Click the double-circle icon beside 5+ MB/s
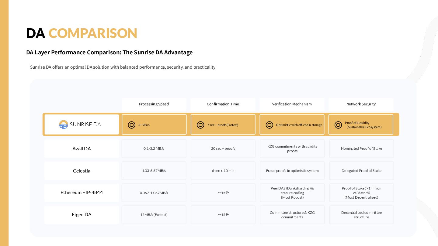 131,125
